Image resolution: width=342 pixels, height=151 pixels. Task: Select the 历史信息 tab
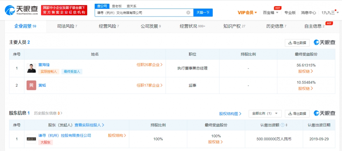[x=276, y=26]
